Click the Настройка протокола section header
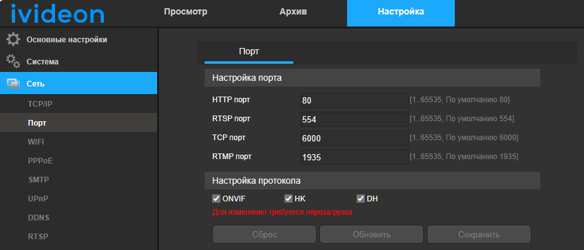This screenshot has height=250, width=584. click(372, 181)
